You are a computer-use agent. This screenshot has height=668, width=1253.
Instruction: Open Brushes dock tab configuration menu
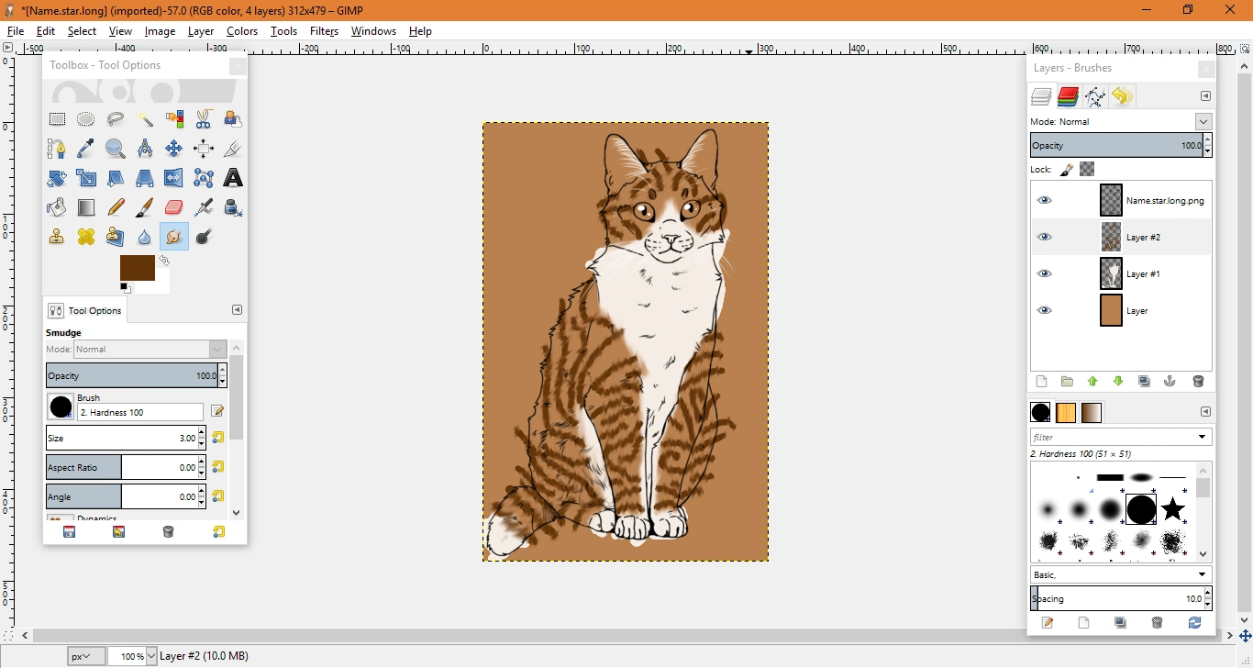pos(1205,412)
